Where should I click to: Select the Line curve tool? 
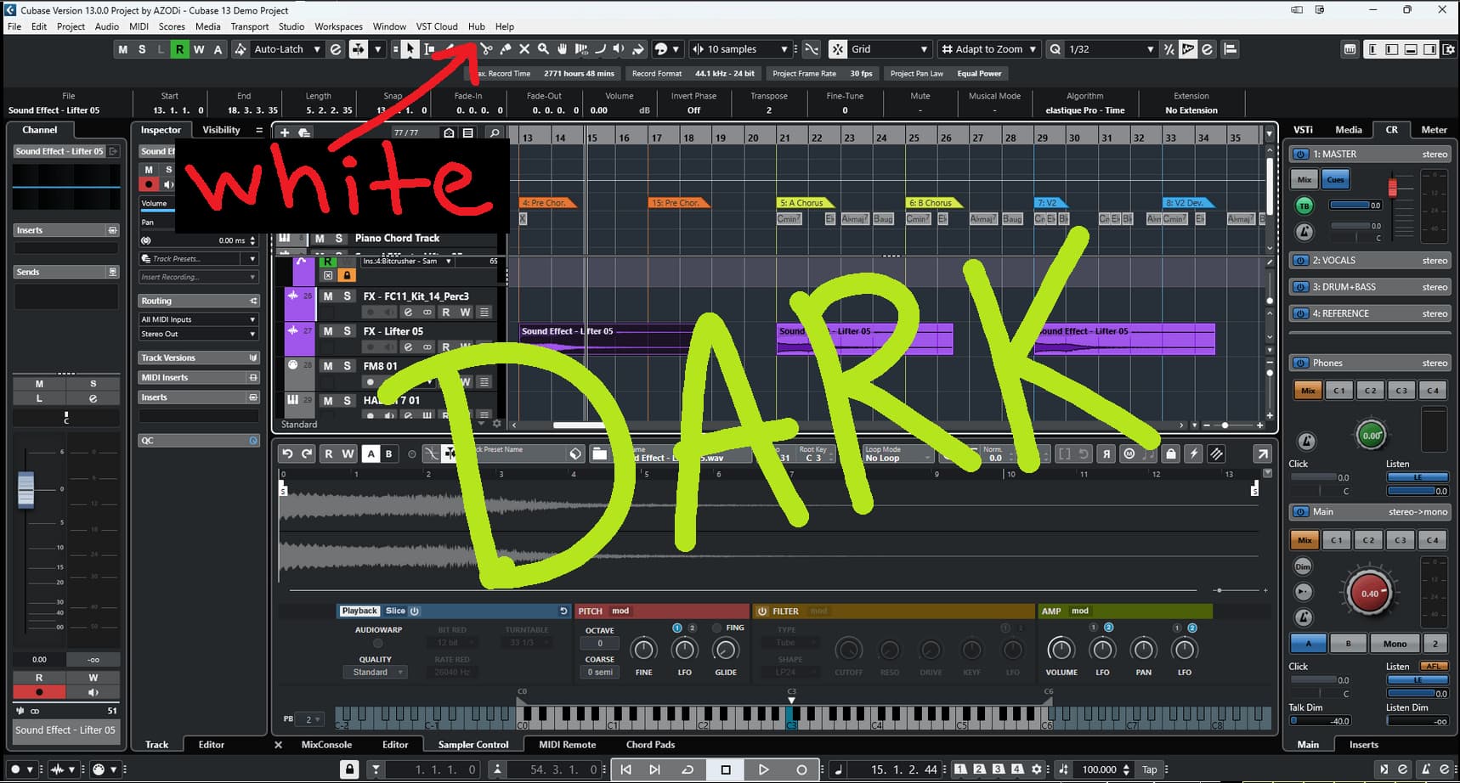point(600,49)
